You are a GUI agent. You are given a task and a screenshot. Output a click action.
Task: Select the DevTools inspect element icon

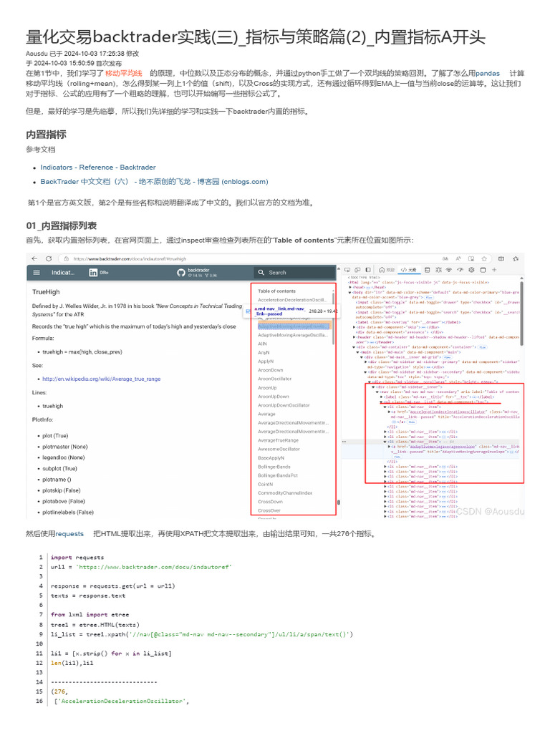[x=347, y=270]
